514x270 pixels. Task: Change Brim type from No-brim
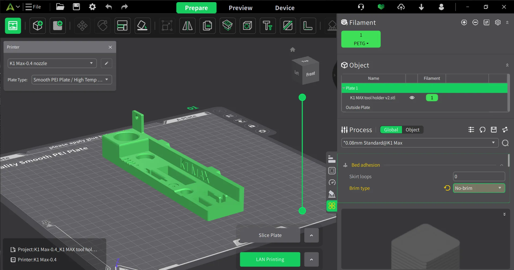coord(479,188)
